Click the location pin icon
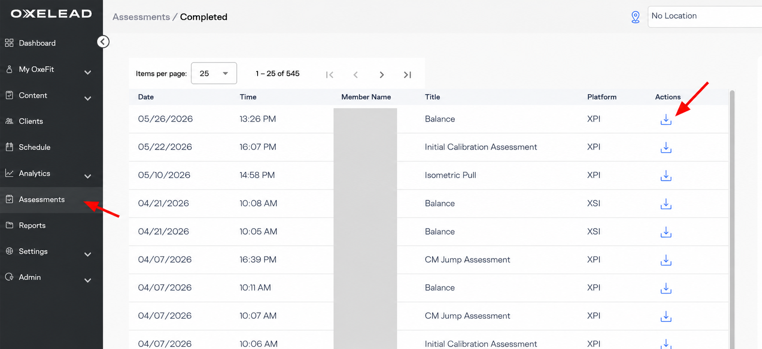762x349 pixels. click(x=636, y=17)
